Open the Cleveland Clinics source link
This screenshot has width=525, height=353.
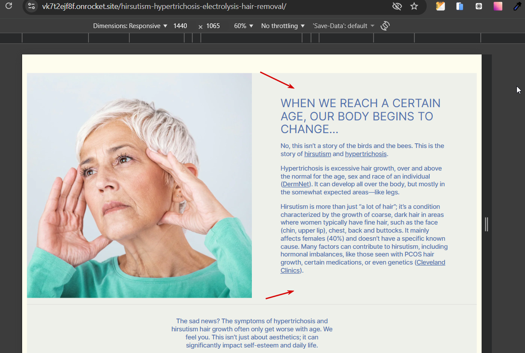click(x=363, y=266)
